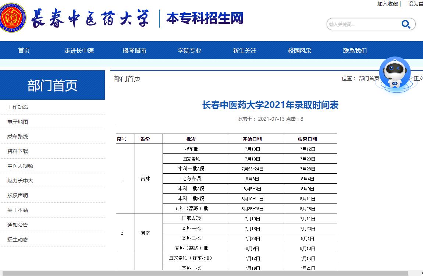Focus the keyword search input field

(x=363, y=24)
